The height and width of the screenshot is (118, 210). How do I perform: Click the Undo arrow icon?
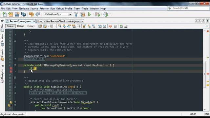coord(31,14)
